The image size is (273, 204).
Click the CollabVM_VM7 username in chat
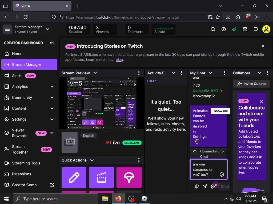[206, 91]
